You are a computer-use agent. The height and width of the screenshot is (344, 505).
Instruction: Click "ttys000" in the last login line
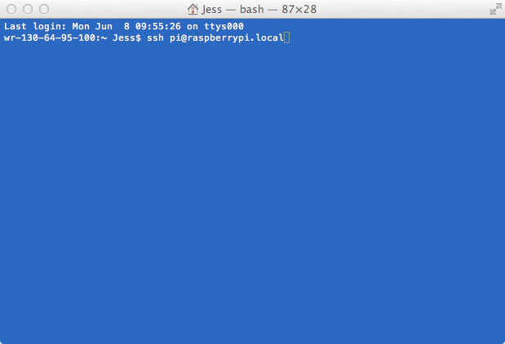tap(224, 26)
